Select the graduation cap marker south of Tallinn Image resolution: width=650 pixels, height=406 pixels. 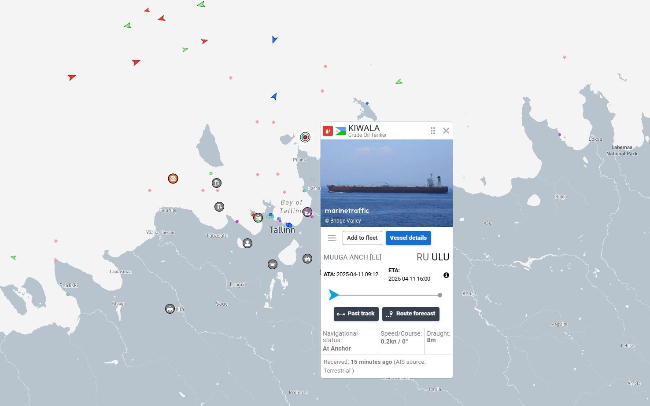point(273,264)
